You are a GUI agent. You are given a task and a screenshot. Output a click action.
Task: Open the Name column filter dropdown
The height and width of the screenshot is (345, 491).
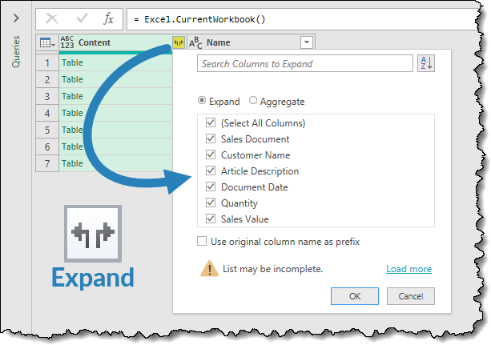click(306, 42)
